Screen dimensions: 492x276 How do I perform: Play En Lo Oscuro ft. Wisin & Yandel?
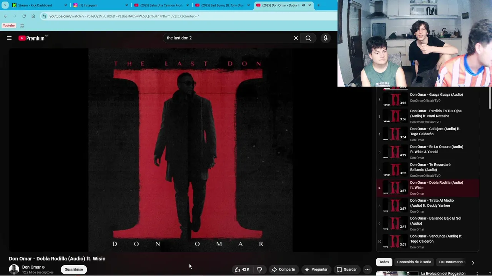(427, 152)
